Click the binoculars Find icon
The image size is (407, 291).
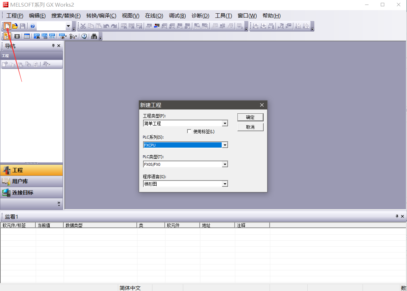tap(94, 36)
